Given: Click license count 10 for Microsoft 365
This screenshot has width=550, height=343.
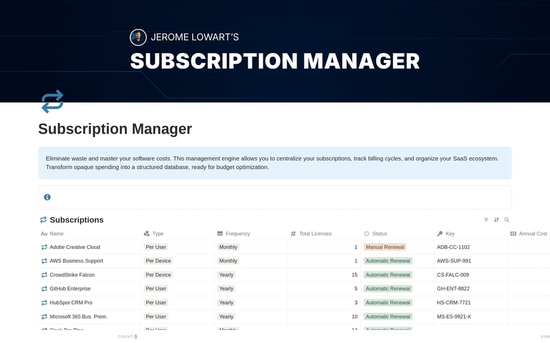Looking at the screenshot, I should pyautogui.click(x=354, y=317).
